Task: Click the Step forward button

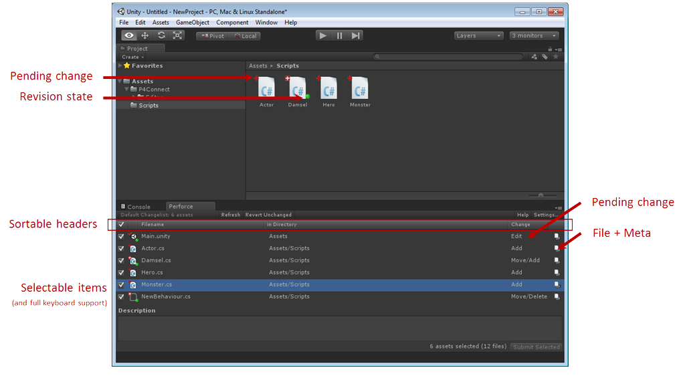Action: coord(356,35)
